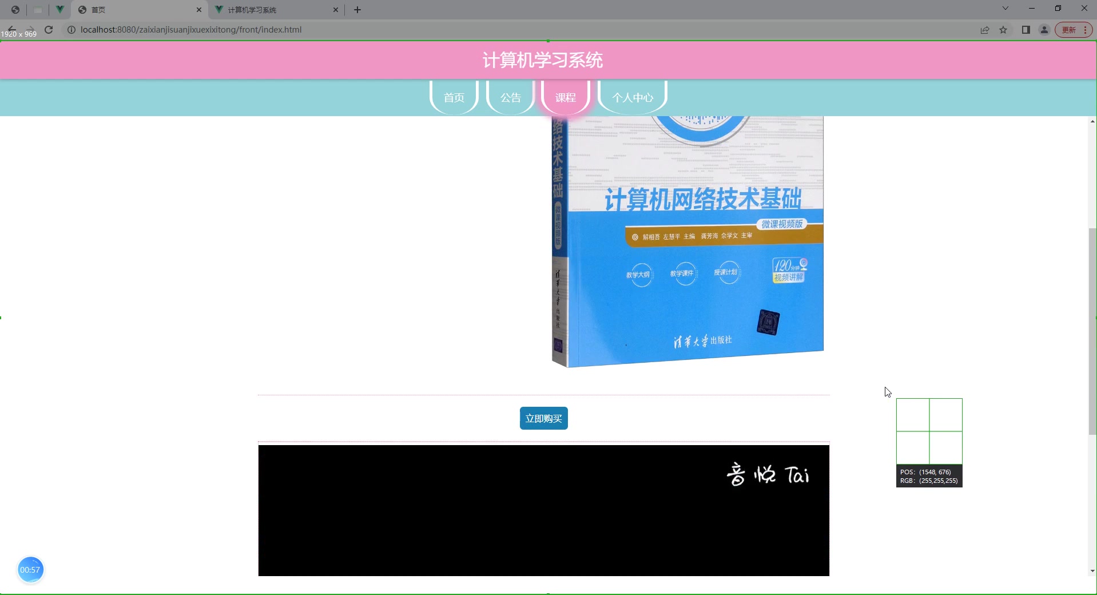Screen dimensions: 1097x595
Task: Open a new browser tab
Action: pyautogui.click(x=357, y=10)
